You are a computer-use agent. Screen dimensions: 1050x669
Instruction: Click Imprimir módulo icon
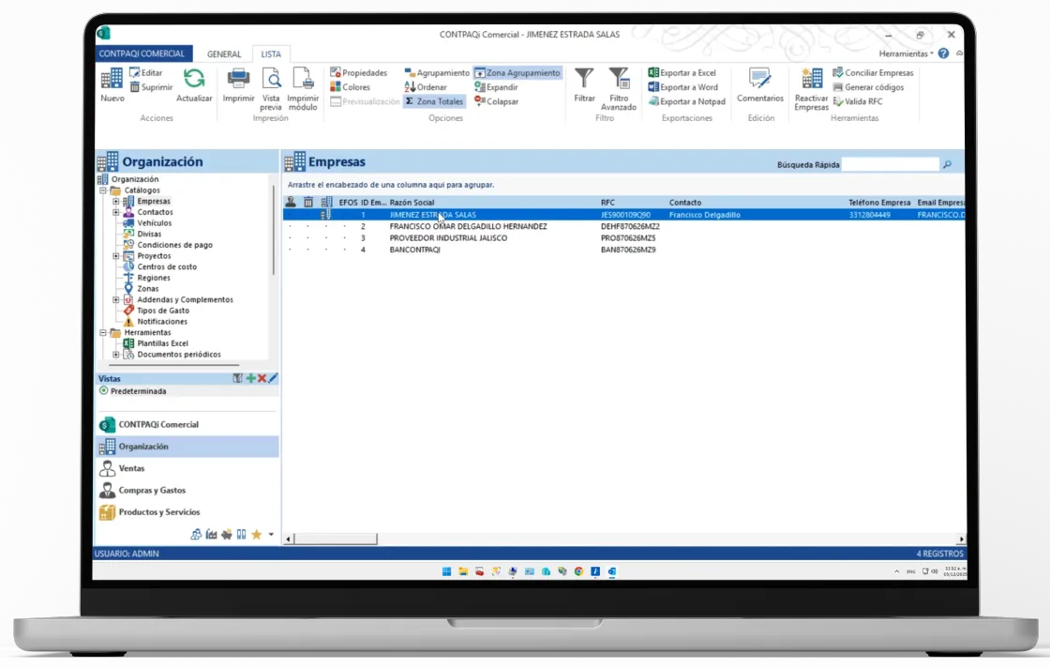click(303, 79)
